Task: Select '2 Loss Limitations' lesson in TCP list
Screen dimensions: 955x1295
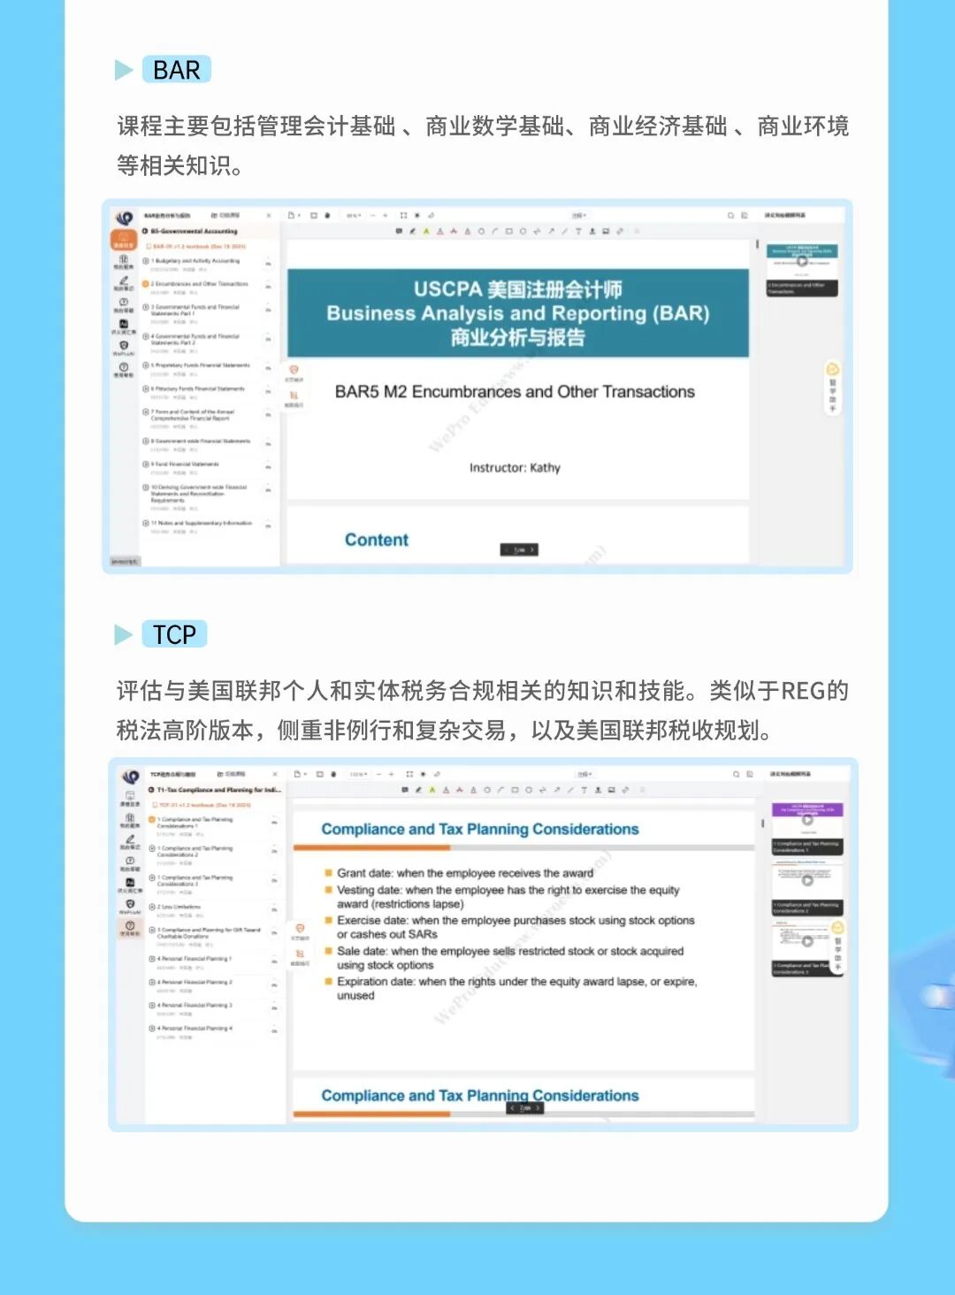Action: coord(179,907)
